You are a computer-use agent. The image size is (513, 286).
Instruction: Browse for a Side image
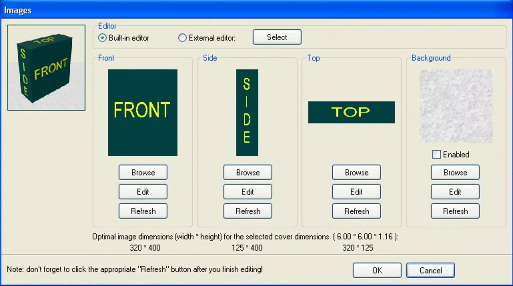tap(248, 173)
